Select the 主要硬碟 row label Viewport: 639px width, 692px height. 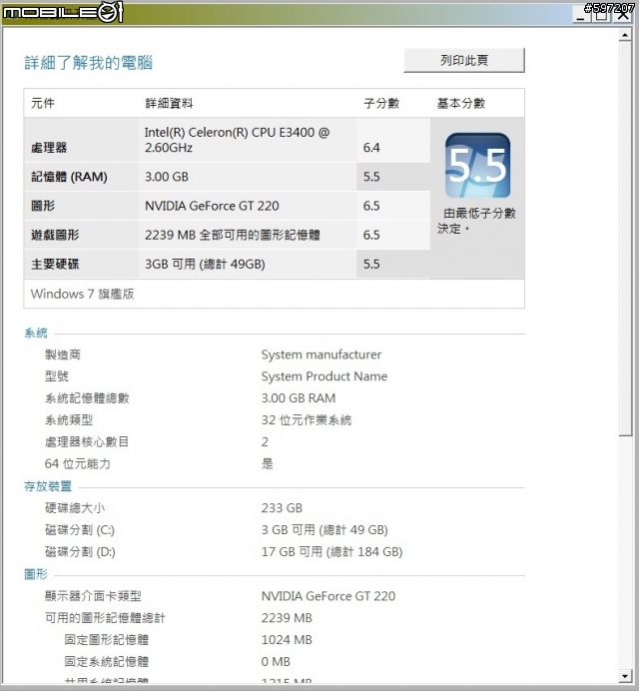point(55,264)
